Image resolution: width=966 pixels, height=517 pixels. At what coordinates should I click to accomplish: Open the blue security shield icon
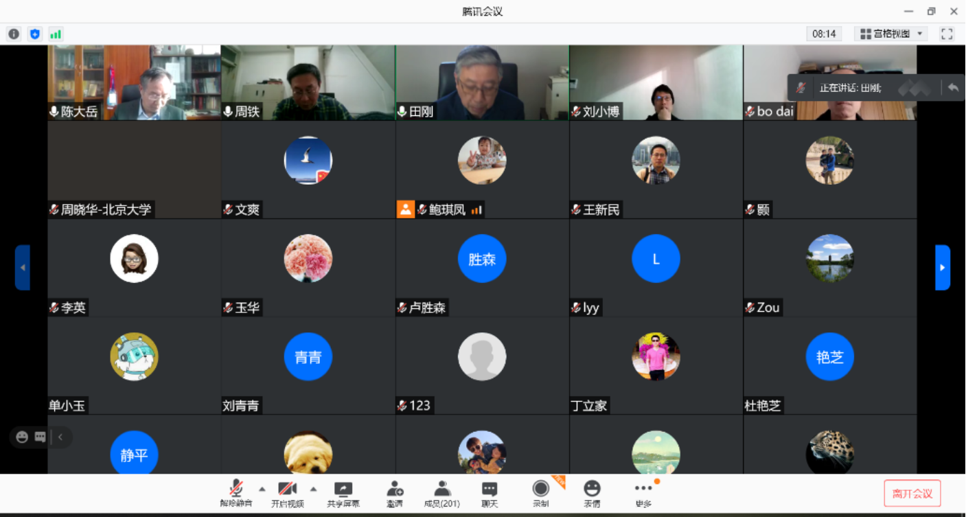(x=34, y=33)
